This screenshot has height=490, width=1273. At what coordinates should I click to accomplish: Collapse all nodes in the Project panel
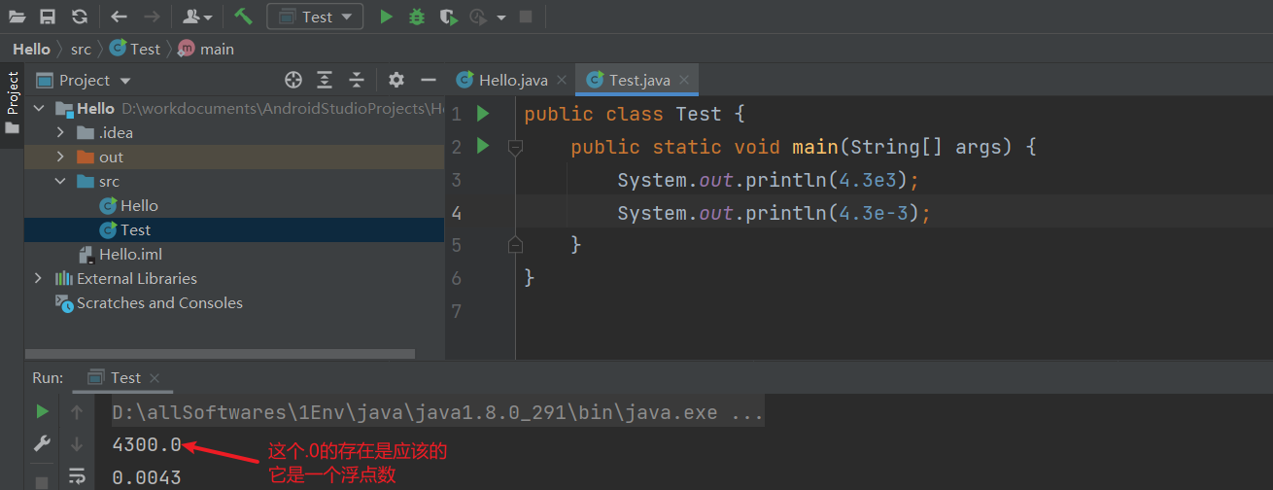point(357,80)
